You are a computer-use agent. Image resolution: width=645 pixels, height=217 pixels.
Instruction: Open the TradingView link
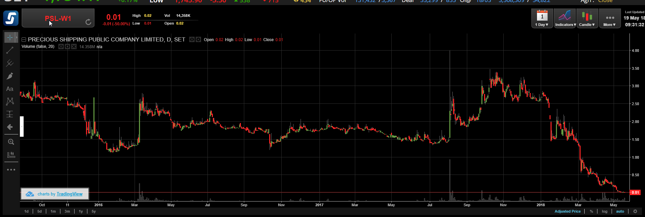point(69,194)
